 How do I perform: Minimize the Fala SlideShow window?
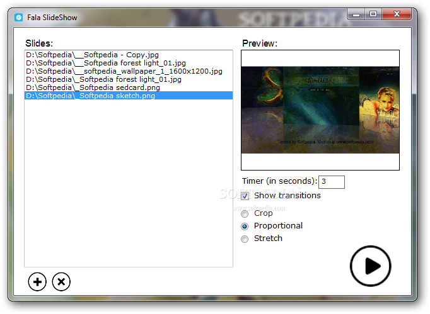[x=356, y=14]
